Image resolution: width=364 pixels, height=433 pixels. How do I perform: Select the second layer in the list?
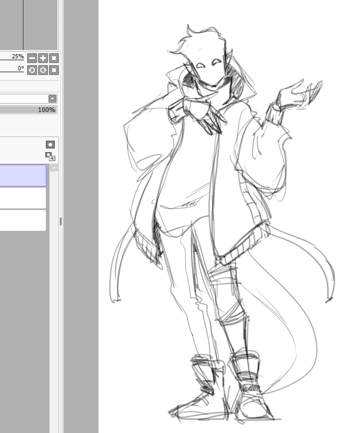point(23,198)
